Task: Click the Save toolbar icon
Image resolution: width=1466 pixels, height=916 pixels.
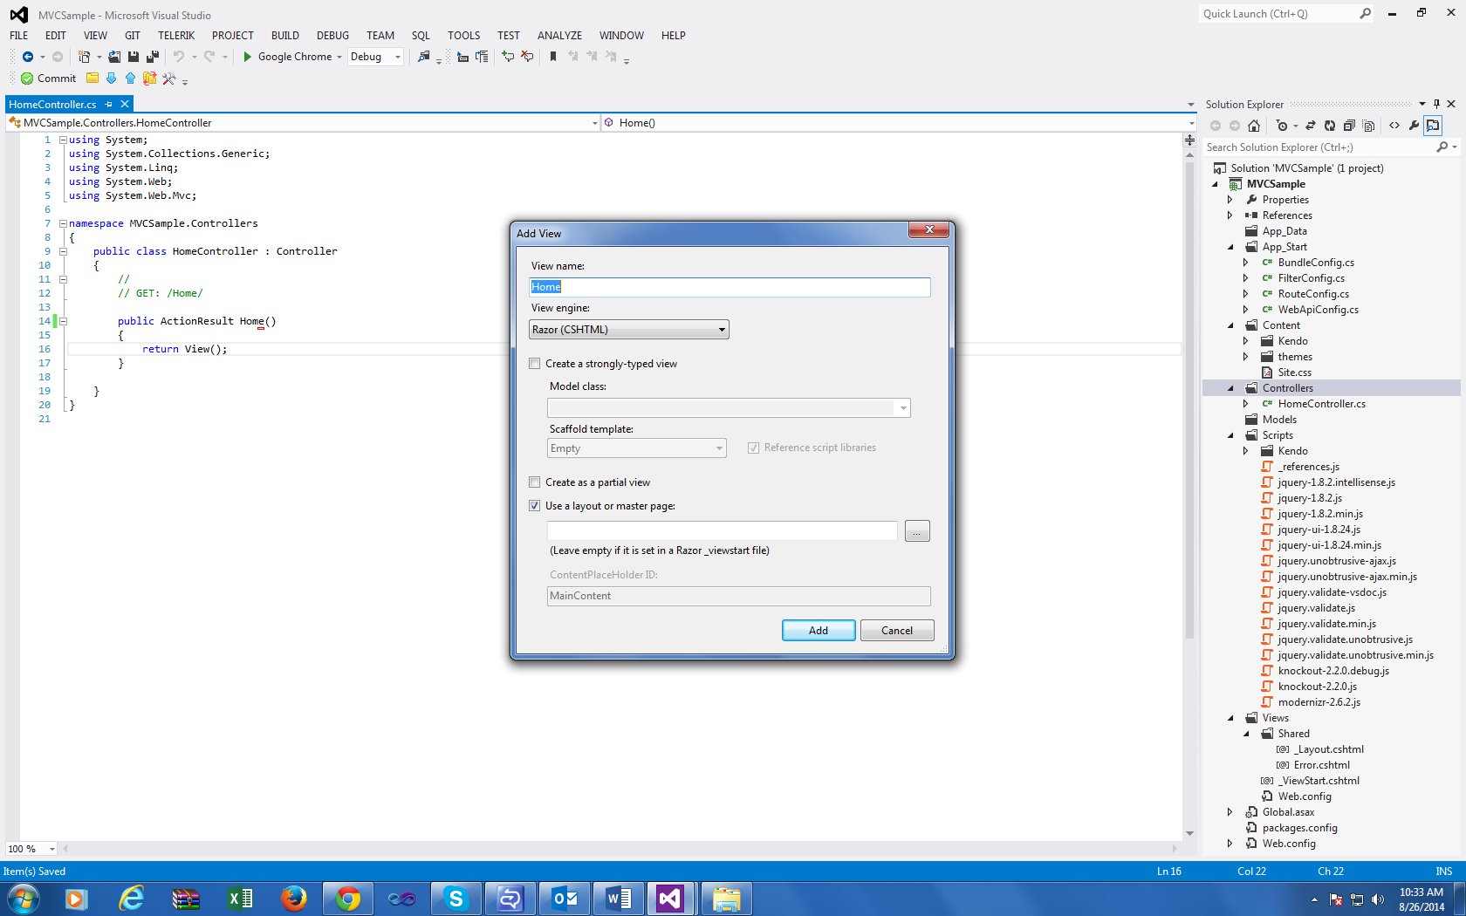Action: pyautogui.click(x=134, y=57)
